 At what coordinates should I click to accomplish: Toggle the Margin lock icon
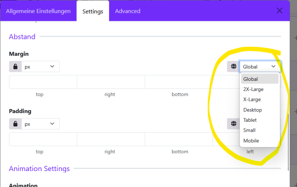pyautogui.click(x=15, y=67)
